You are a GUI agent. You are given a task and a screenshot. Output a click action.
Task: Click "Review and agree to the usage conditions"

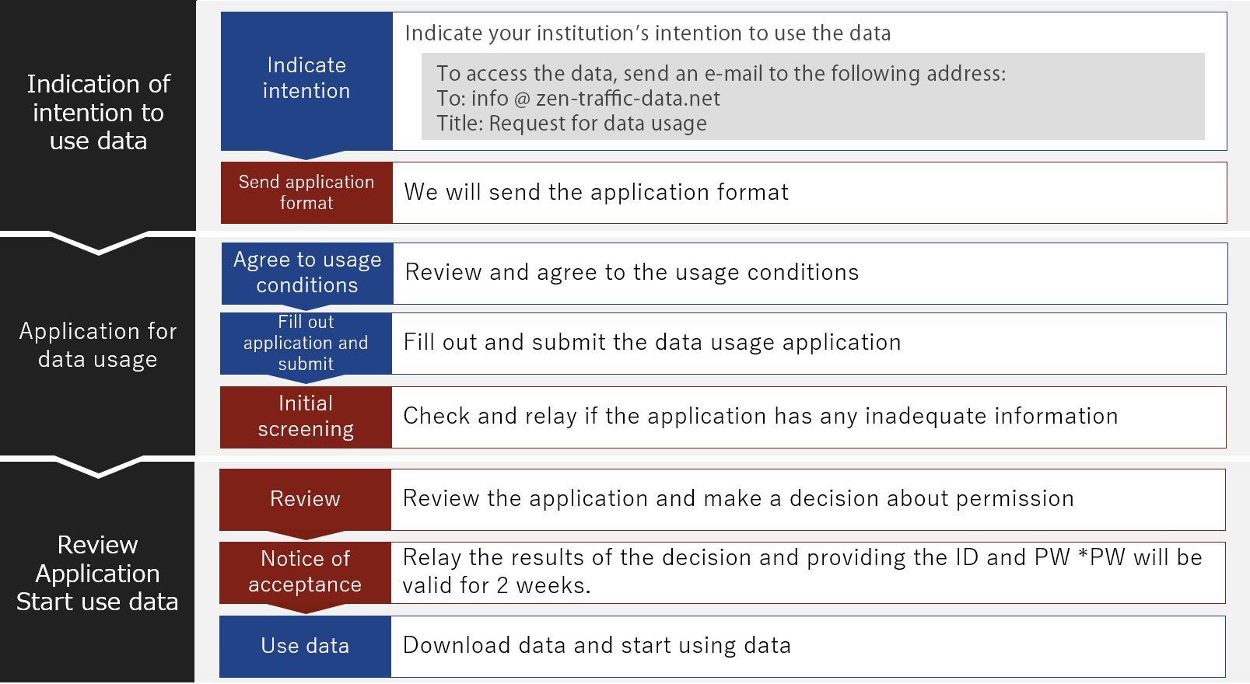click(632, 272)
